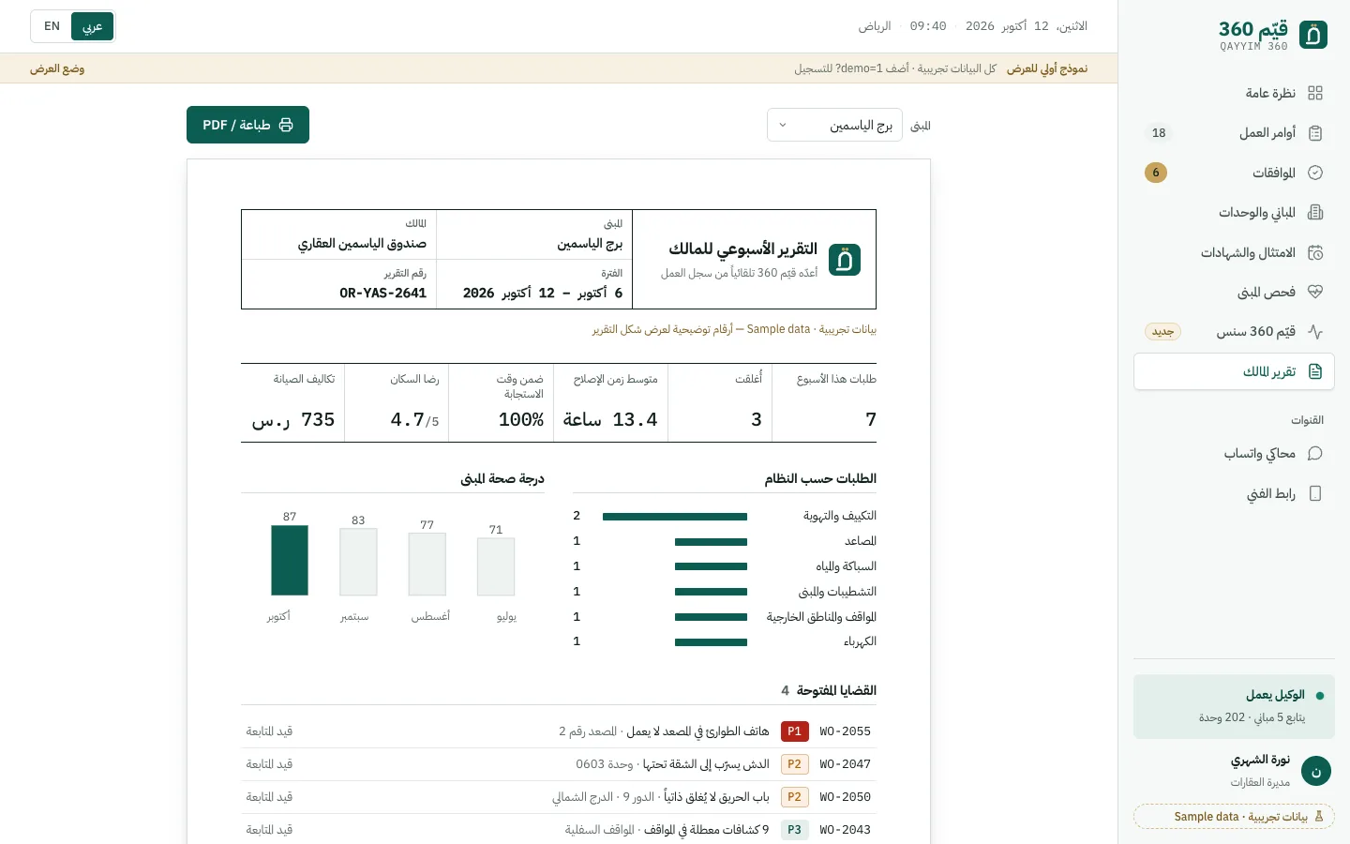The width and height of the screenshot is (1350, 844).
Task: Click the Qayyim 360 logo in sidebar
Action: [1313, 36]
